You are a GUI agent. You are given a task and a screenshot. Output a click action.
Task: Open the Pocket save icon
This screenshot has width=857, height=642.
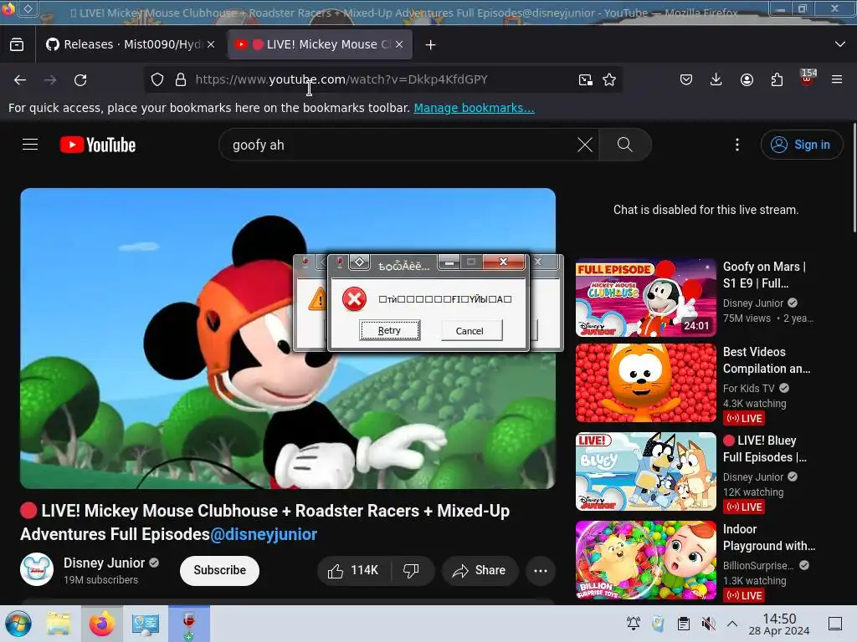coord(686,79)
